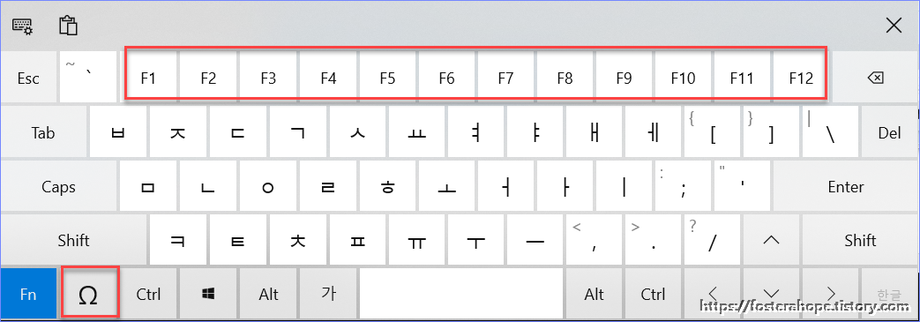The image size is (920, 322).
Task: Toggle the left Shift key
Action: coord(73,240)
